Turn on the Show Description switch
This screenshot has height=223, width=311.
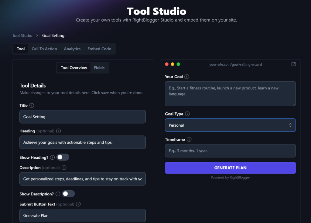(68, 194)
